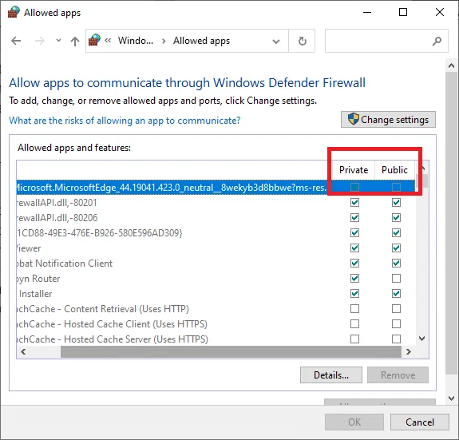Click list horizontal scrollbar right arrow

click(409, 351)
